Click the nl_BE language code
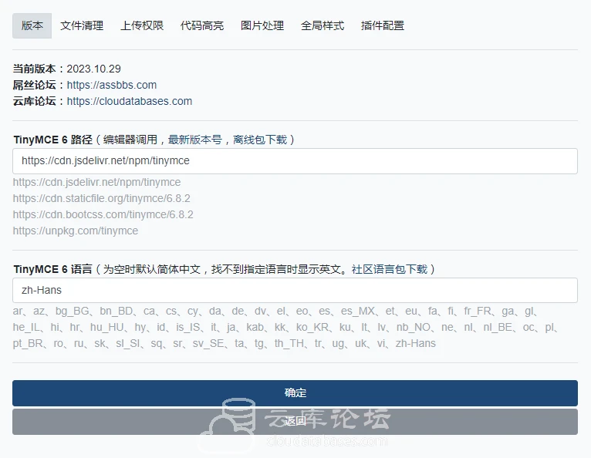The width and height of the screenshot is (591, 458). [497, 327]
